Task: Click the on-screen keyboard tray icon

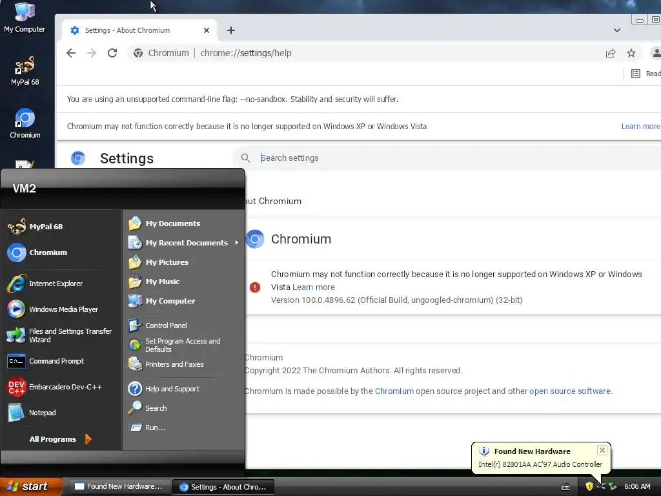Action: point(565,487)
